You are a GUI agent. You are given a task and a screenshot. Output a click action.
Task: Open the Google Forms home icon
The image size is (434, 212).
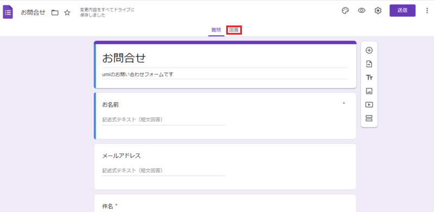click(x=8, y=12)
